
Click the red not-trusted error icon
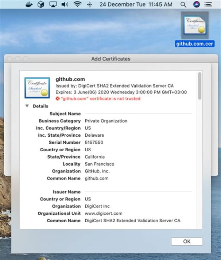57,99
